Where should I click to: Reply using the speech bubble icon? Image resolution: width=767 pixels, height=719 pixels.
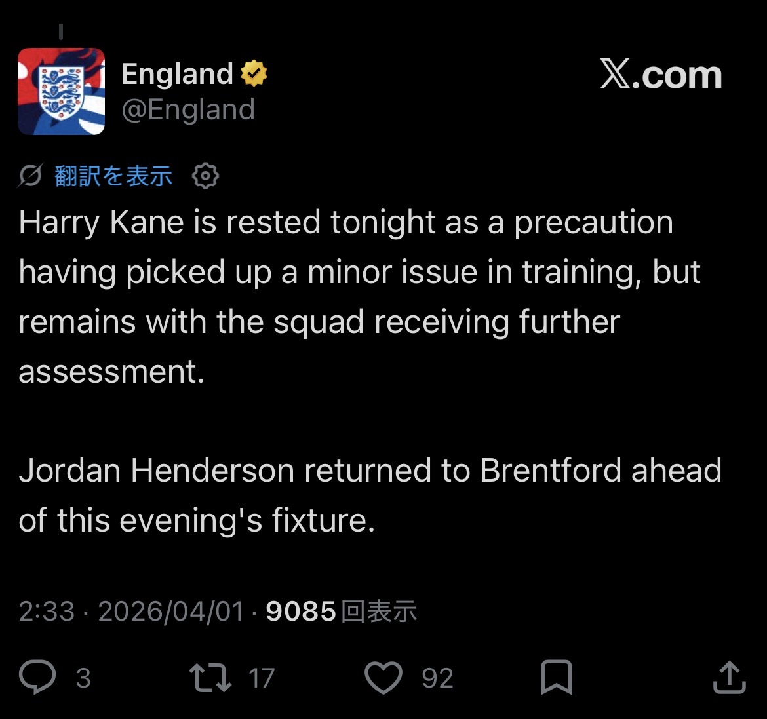[x=37, y=677]
